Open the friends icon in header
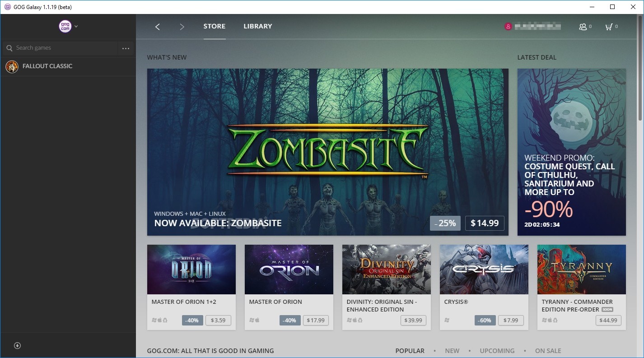 click(x=583, y=27)
